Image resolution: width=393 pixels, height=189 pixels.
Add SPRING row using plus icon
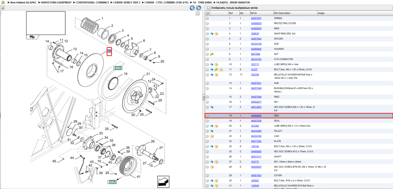pyautogui.click(x=207, y=18)
